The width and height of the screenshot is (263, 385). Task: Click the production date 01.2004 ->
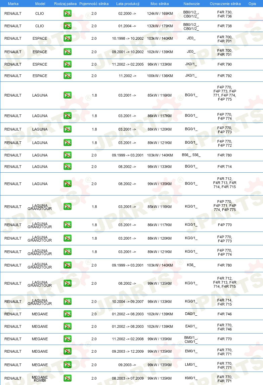tap(127, 26)
